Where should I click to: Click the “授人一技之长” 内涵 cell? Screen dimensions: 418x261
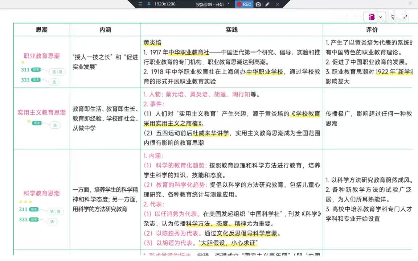[x=105, y=62]
